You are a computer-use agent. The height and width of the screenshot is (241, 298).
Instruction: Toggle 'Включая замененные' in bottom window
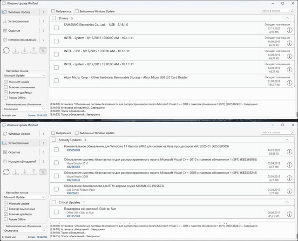(x=6, y=209)
